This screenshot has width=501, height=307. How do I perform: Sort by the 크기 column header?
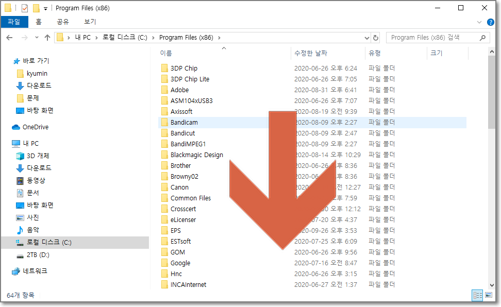[437, 53]
